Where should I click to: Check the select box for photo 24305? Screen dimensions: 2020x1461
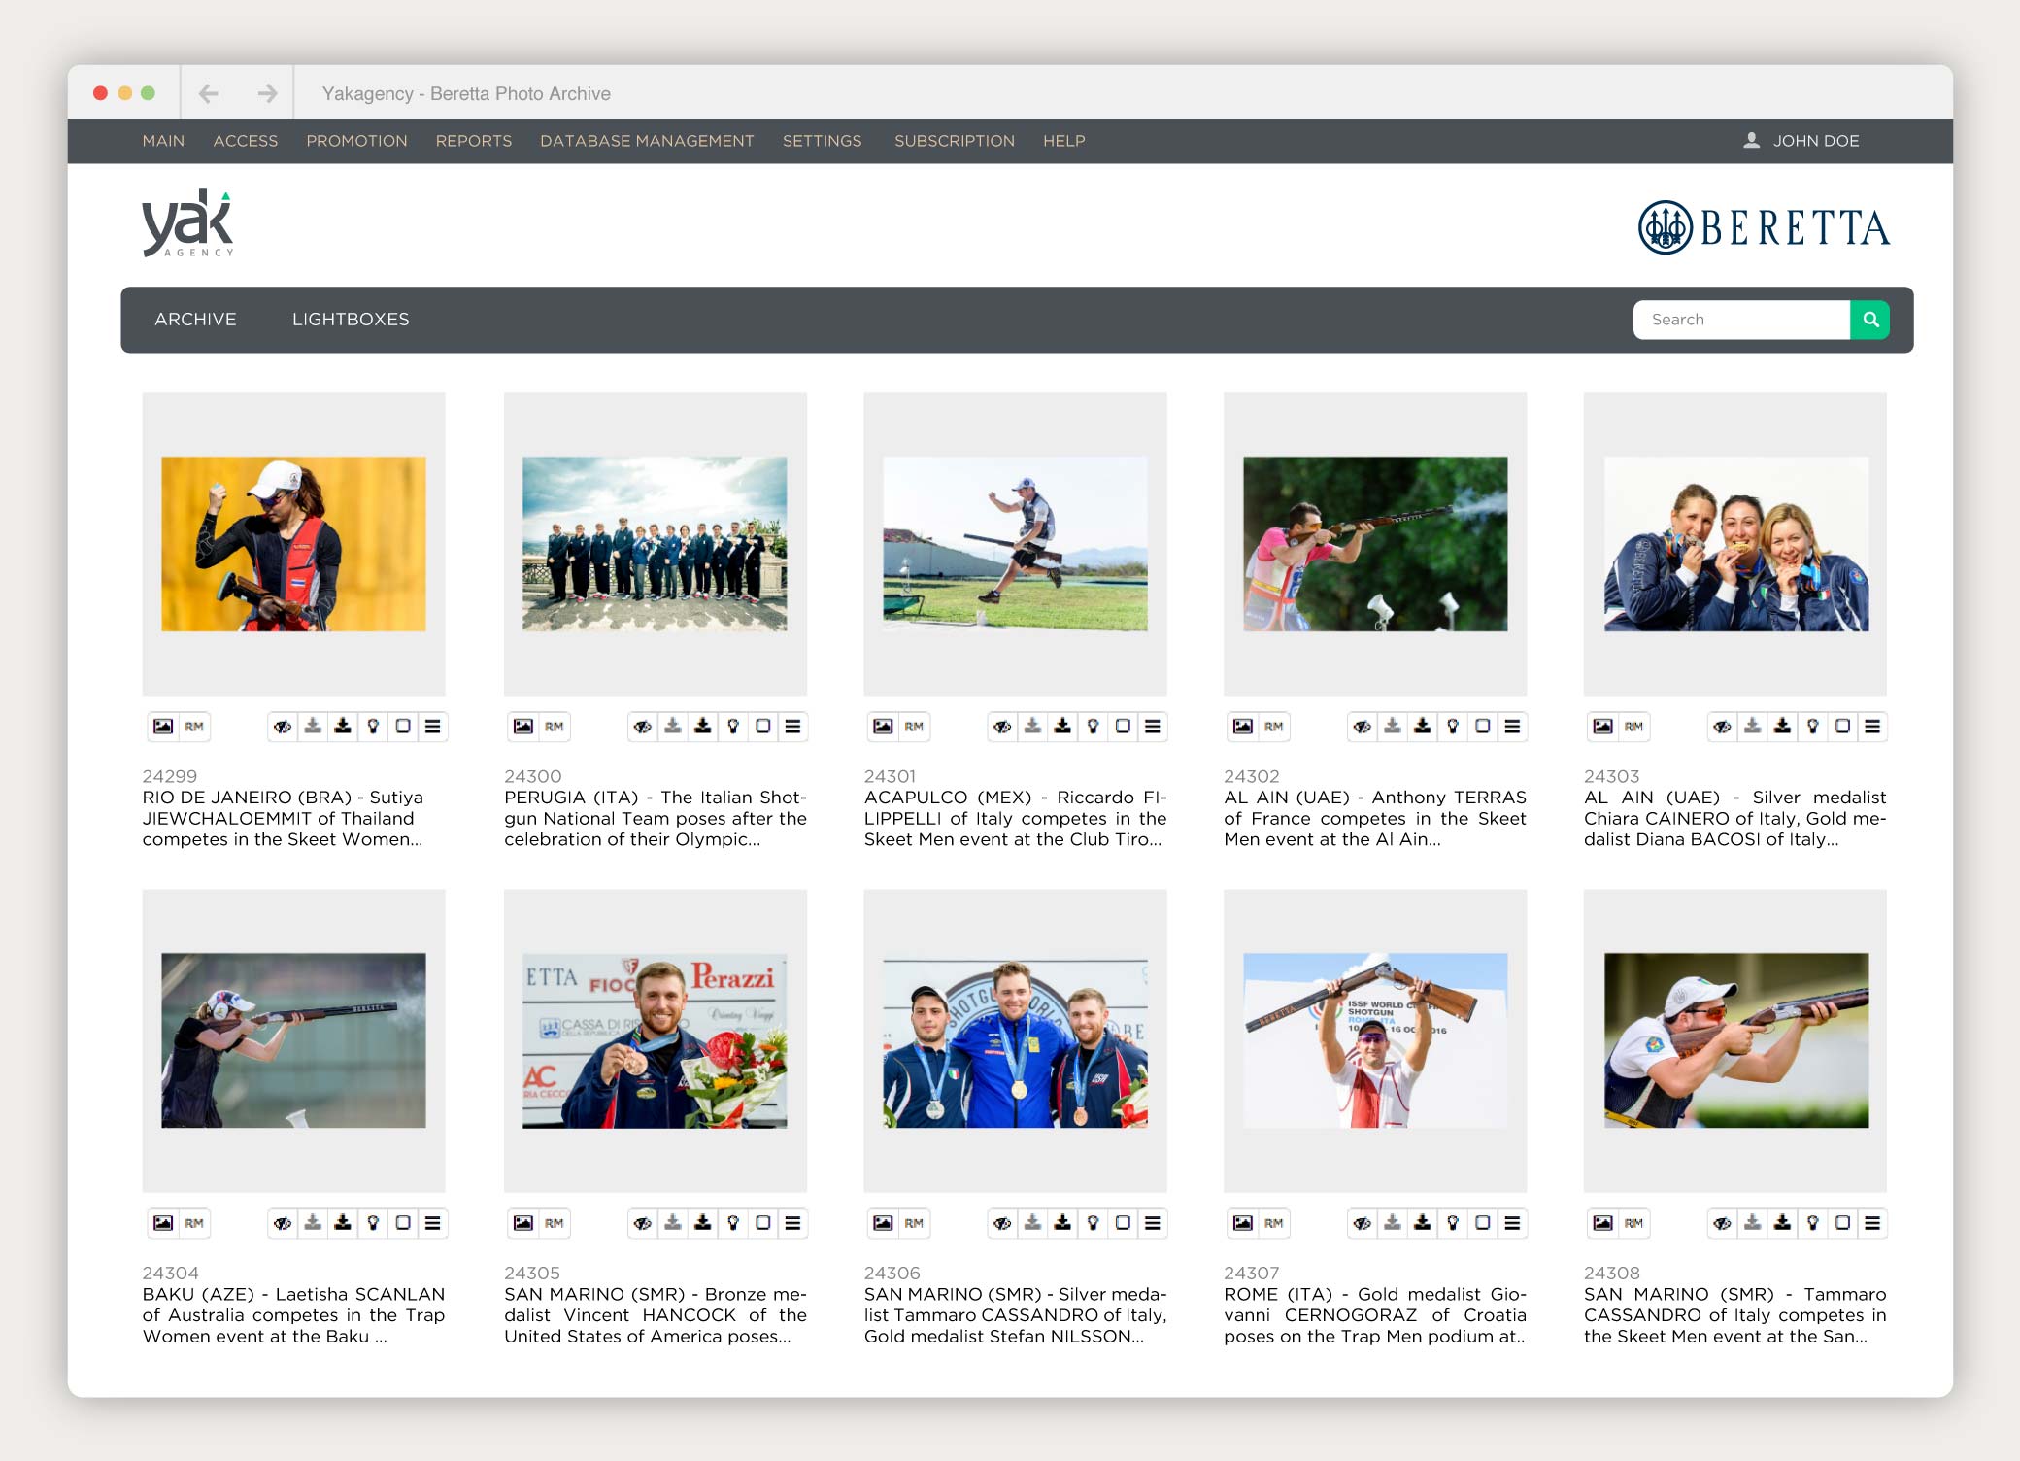[763, 1223]
